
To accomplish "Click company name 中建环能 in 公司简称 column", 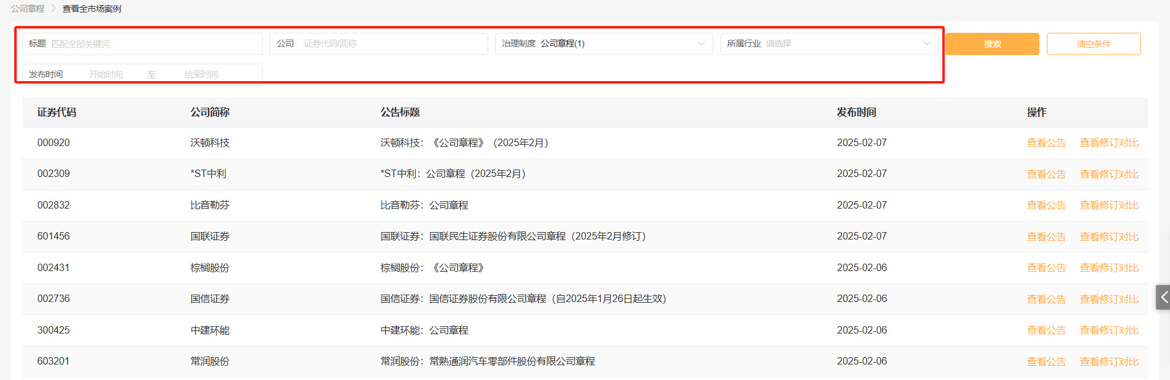I will (210, 330).
